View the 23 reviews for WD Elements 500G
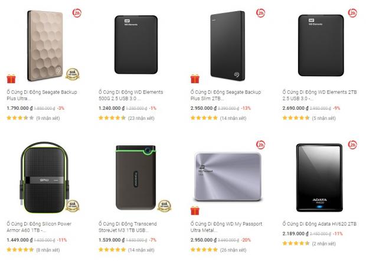The image size is (366, 261). (x=140, y=118)
